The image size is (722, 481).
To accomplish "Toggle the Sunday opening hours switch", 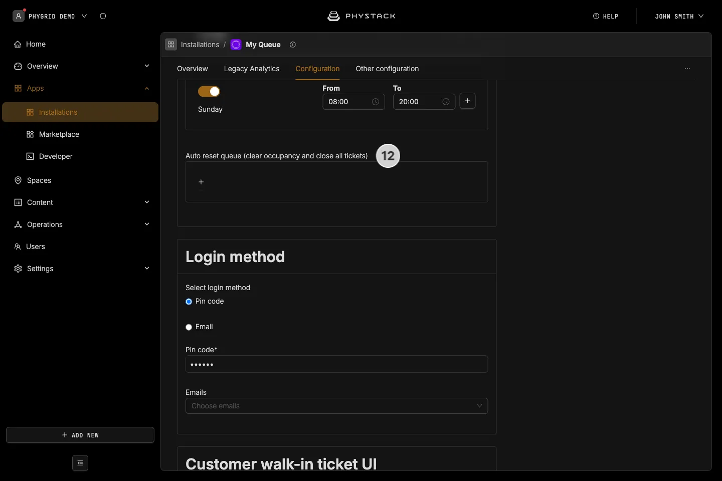I will pos(209,91).
